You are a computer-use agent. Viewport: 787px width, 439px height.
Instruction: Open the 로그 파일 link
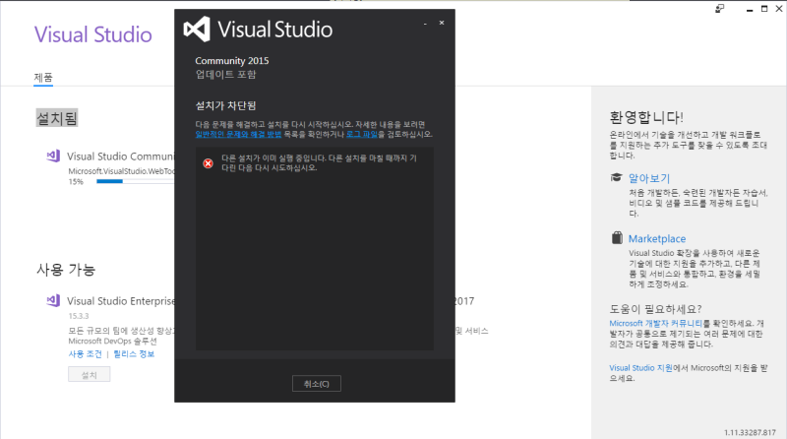[362, 134]
